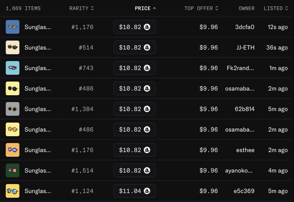
Task: Click the $10.82 price button in the ayanoko row
Action: click(134, 171)
